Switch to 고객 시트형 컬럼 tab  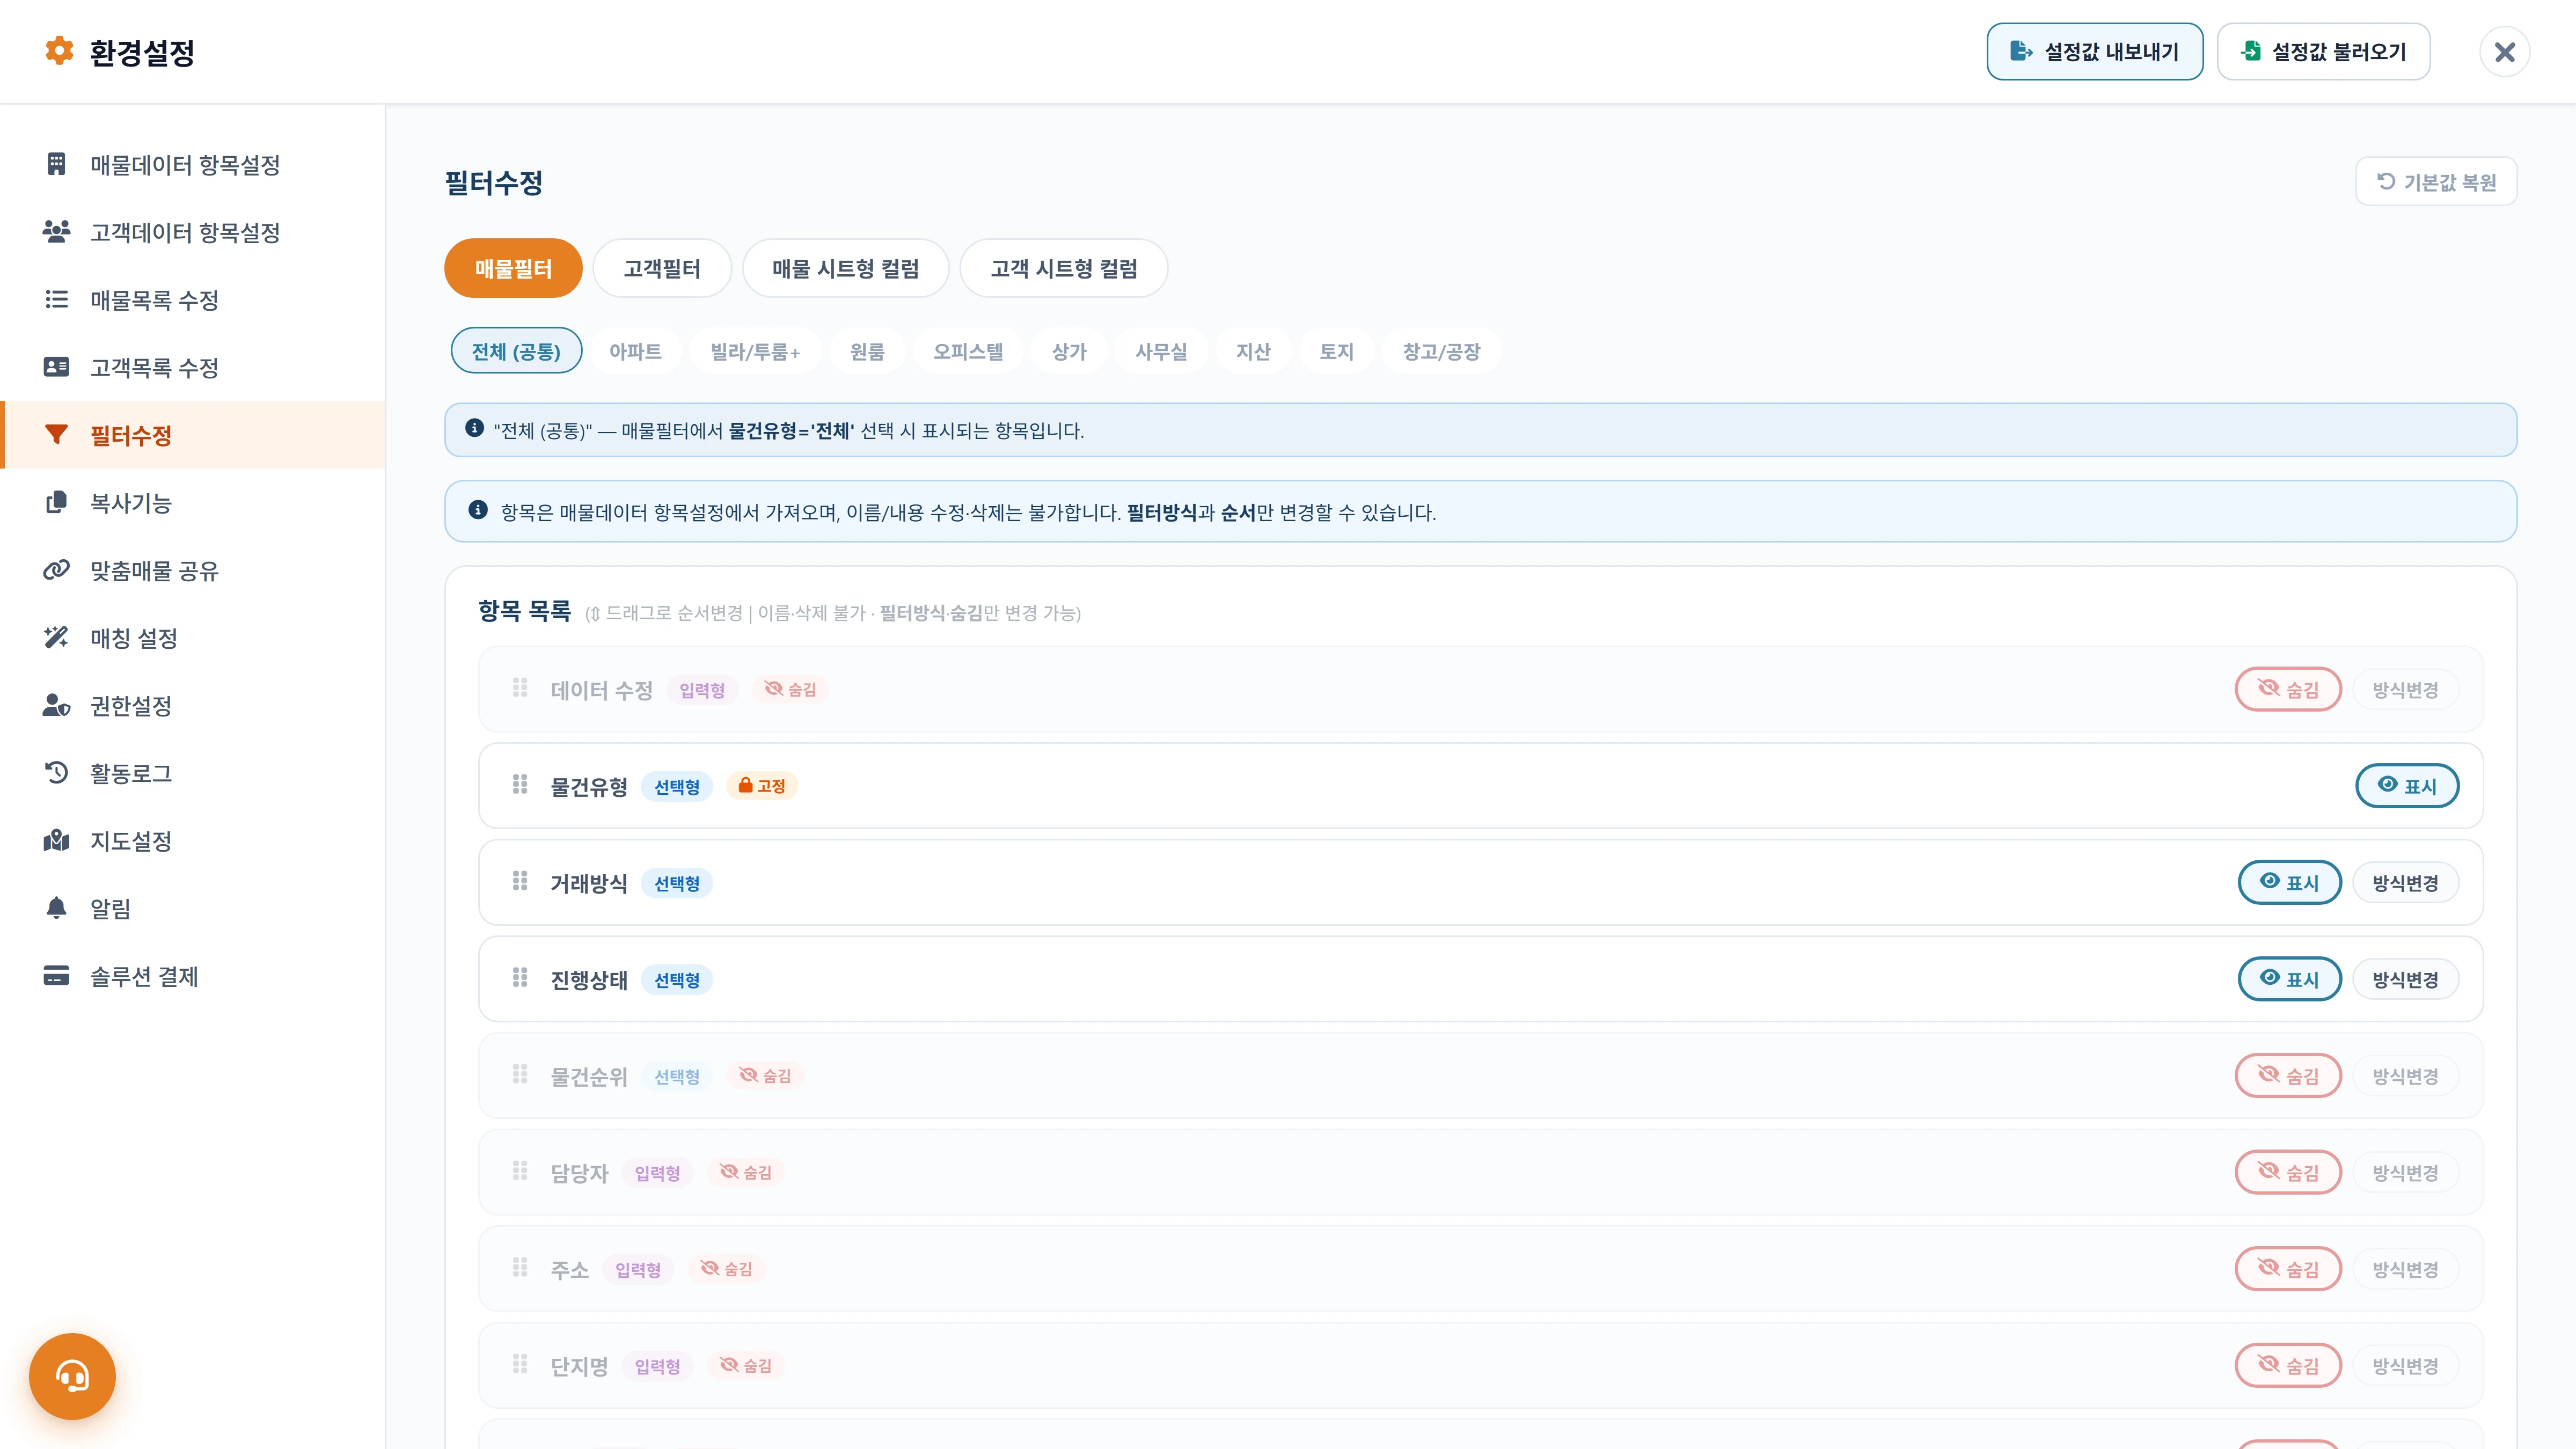(1064, 268)
